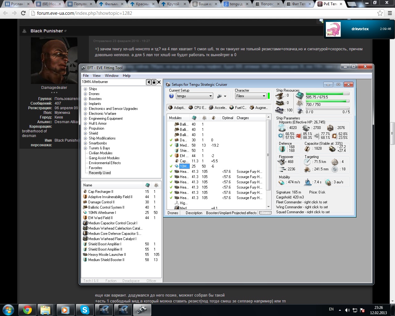Click the CPU E... subsystem icon
Image resolution: width=395 pixels, height=316 pixels.
[x=191, y=108]
